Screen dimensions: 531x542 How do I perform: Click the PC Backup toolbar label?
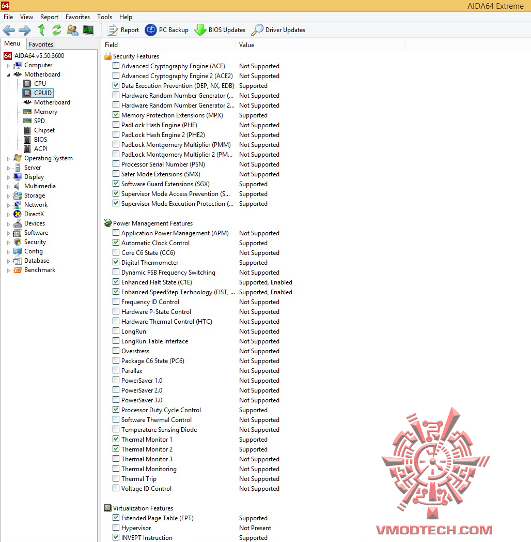(174, 30)
